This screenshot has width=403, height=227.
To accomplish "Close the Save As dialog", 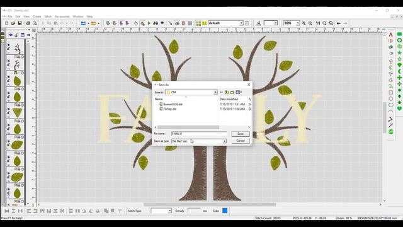I will click(x=249, y=84).
